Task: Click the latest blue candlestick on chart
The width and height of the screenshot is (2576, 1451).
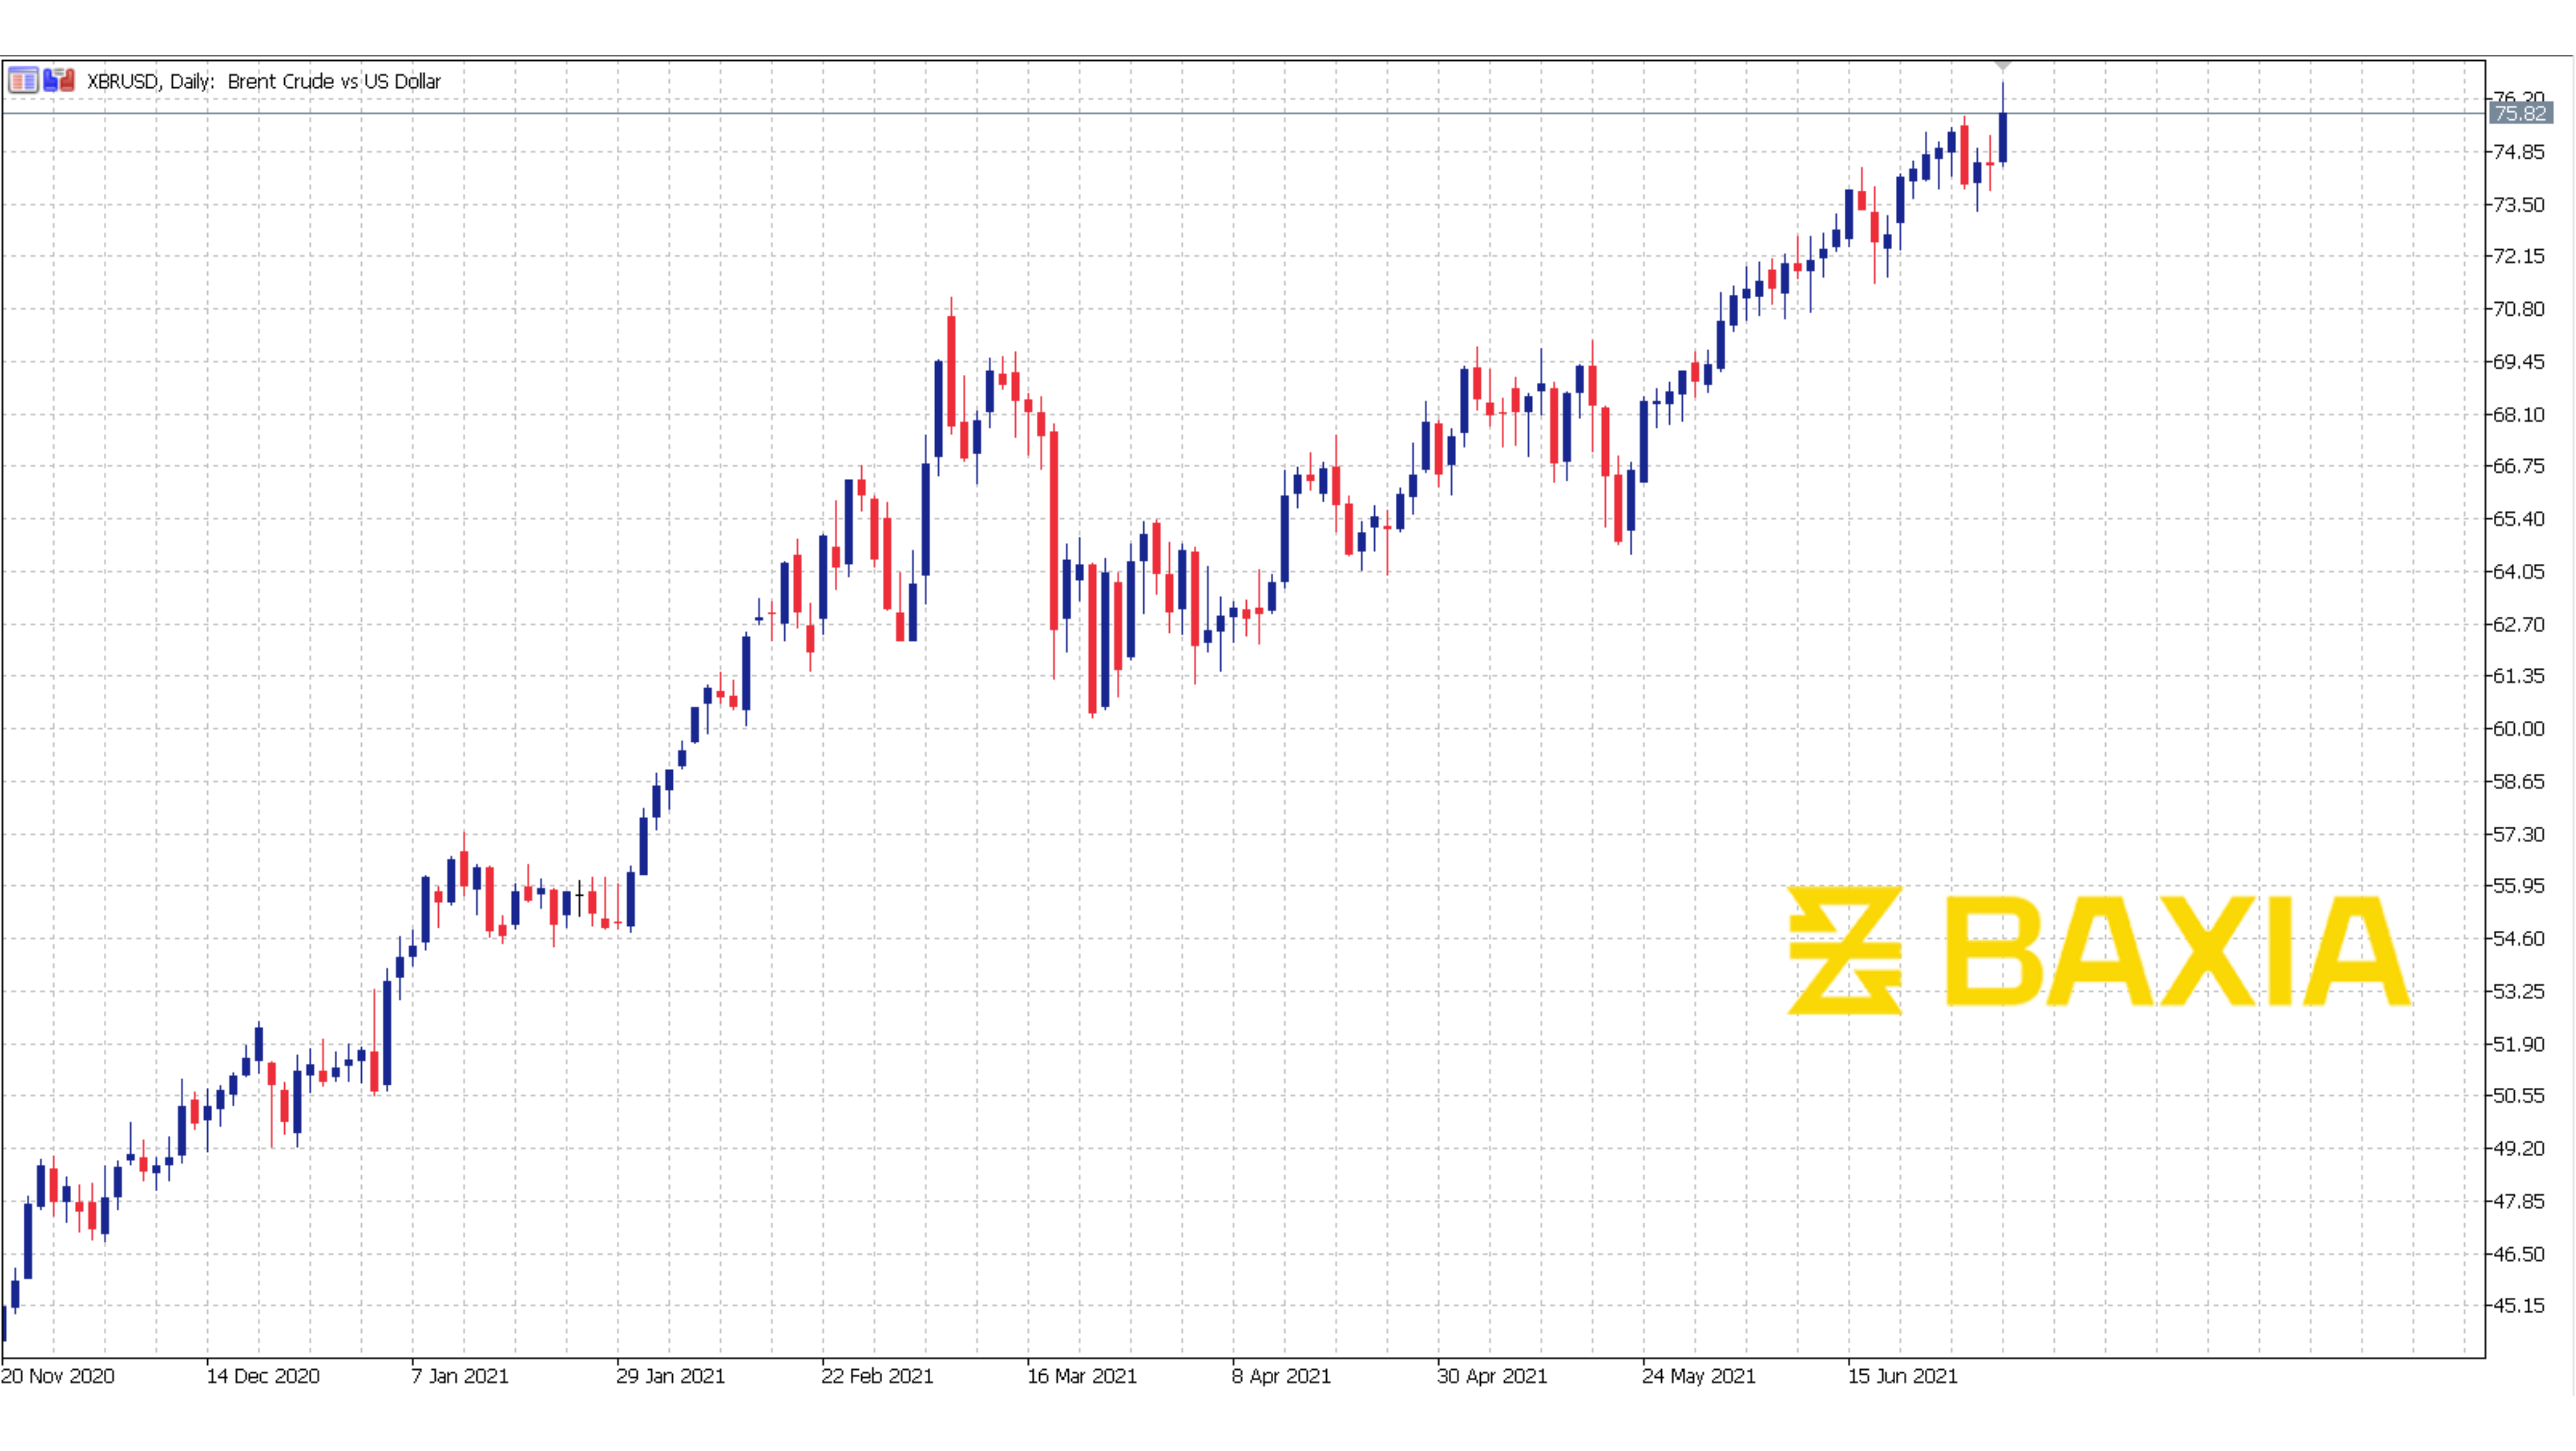Action: tap(2003, 137)
